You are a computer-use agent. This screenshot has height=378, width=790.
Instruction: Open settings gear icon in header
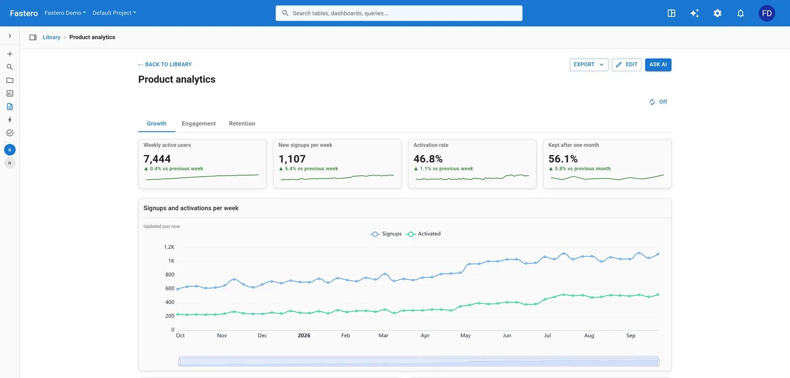coord(717,13)
